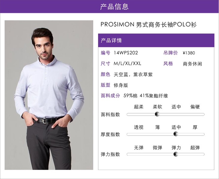Click the 弹力指数 slider knob
Viewport: 219px width, 179px height.
176,154
